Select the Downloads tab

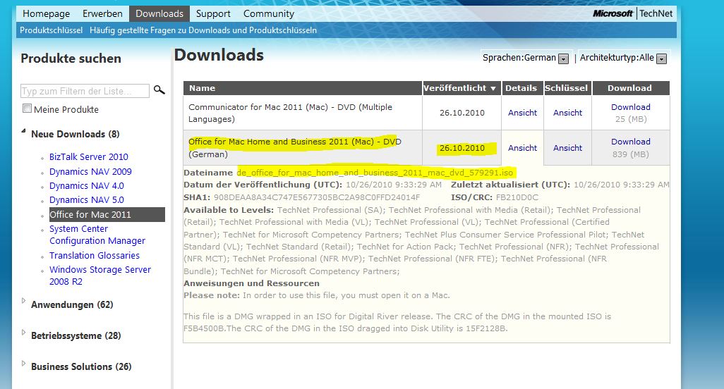[x=159, y=13]
